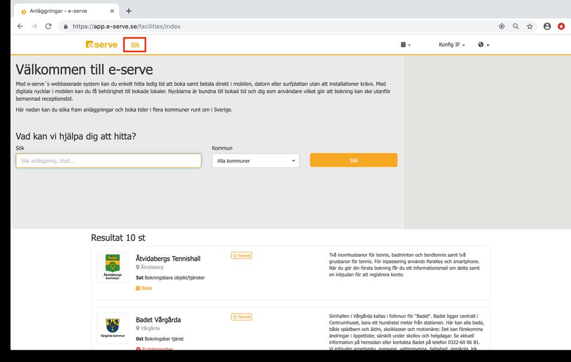Image resolution: width=571 pixels, height=362 pixels.
Task: Click the zoom magnifier icon in address bar
Action: [x=516, y=26]
